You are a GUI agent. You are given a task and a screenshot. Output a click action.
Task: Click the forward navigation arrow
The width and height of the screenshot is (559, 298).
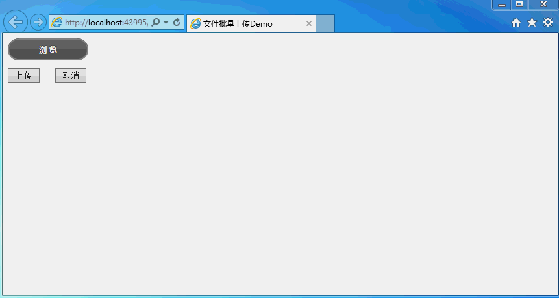pos(38,22)
